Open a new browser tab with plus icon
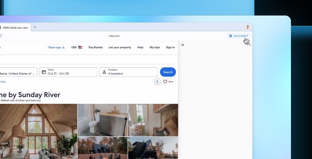 point(35,27)
